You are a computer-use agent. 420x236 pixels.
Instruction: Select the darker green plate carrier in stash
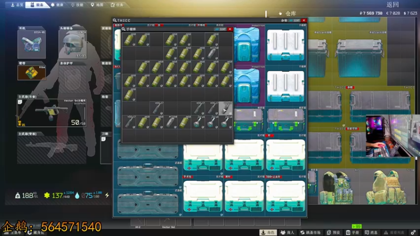pyautogui.click(x=337, y=187)
